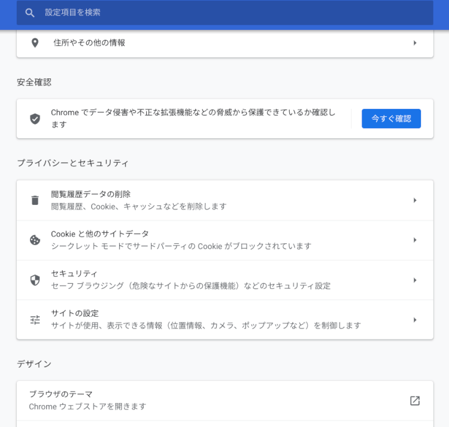Click the sliders icon for サイトの設定
The image size is (449, 427).
(x=35, y=320)
